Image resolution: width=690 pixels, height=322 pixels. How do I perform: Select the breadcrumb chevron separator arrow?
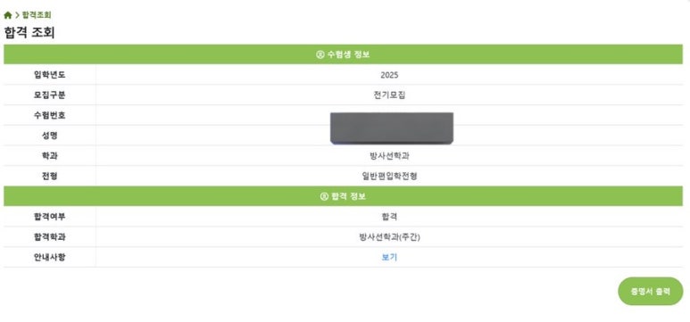[17, 15]
